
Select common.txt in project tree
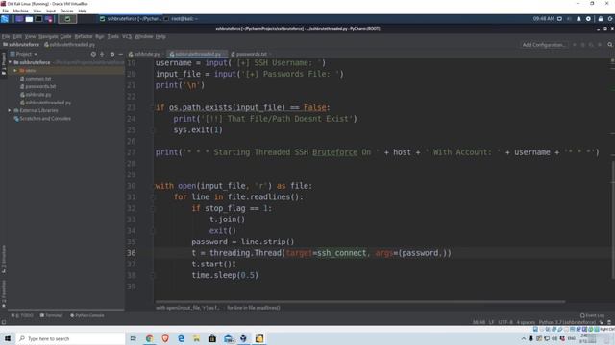(37, 79)
